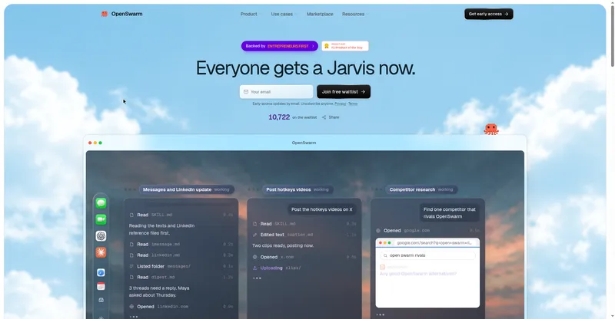Viewport: 615px width, 319px height.
Task: Click the Edited text caption.md row
Action: [304, 235]
